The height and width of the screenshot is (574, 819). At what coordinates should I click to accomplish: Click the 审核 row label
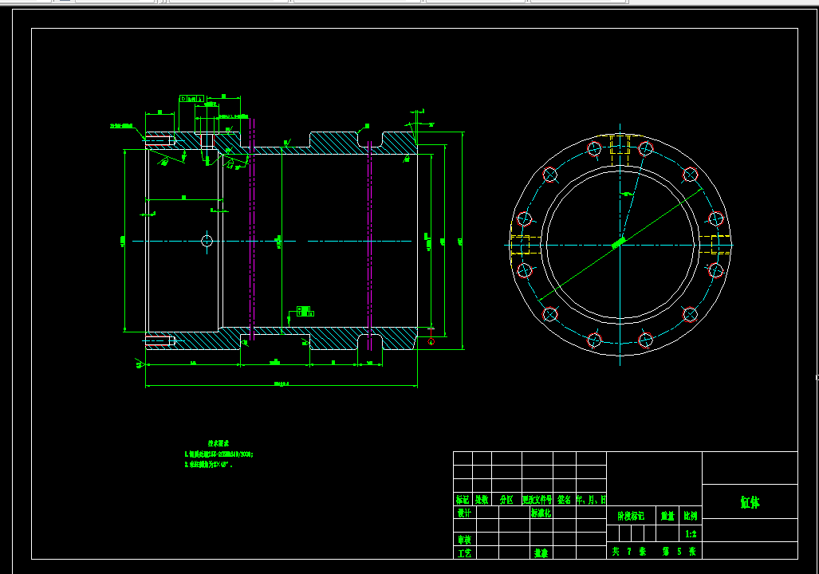[x=464, y=540]
